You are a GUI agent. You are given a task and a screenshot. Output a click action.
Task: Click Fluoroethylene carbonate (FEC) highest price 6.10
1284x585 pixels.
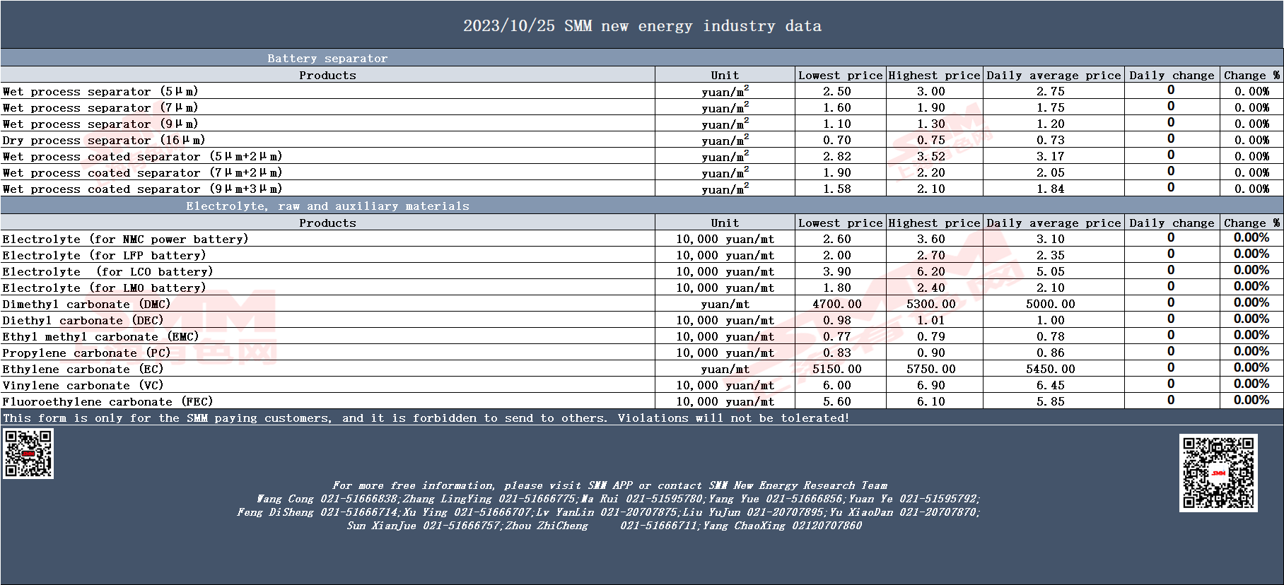pos(931,401)
